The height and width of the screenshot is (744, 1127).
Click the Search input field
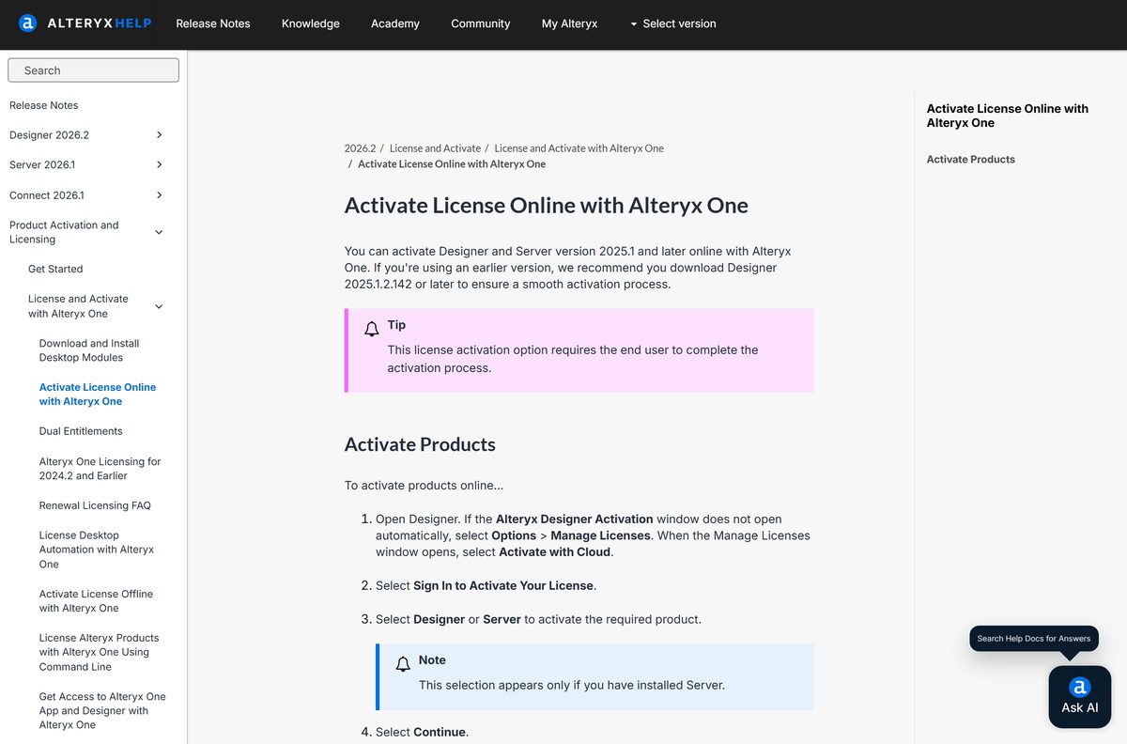[x=93, y=70]
